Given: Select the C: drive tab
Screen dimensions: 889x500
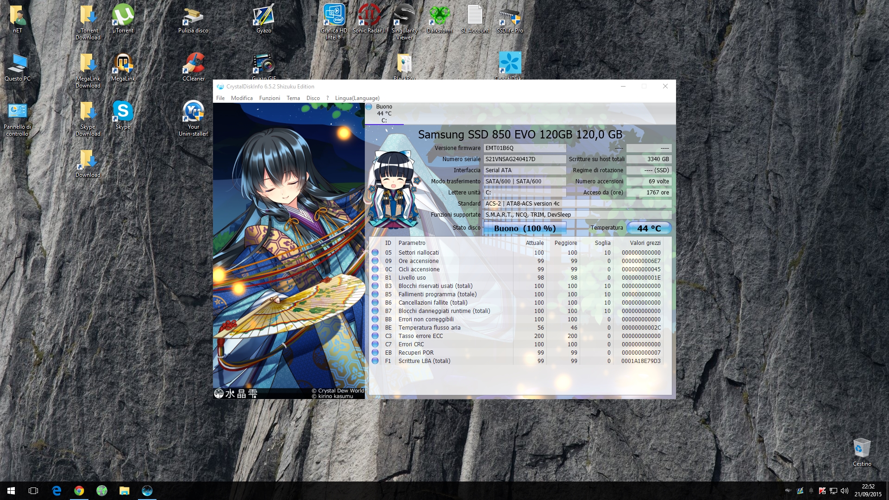Looking at the screenshot, I should (384, 114).
